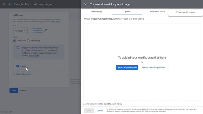Viewport: 203px width, 114px height.
Task: Click Upload from Google Drive button
Action: point(154,67)
